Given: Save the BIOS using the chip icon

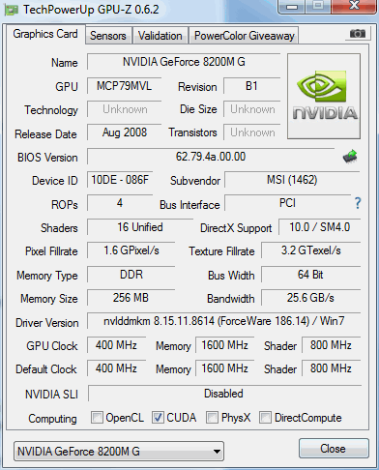Looking at the screenshot, I should click(350, 157).
